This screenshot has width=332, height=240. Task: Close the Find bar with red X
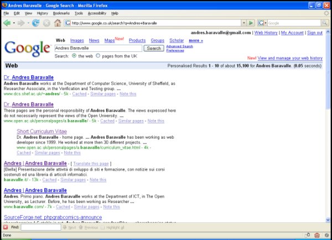click(x=6, y=227)
